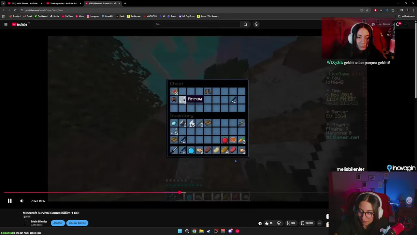
Task: Open YouTube hamburger guide menu
Action: pyautogui.click(x=6, y=24)
